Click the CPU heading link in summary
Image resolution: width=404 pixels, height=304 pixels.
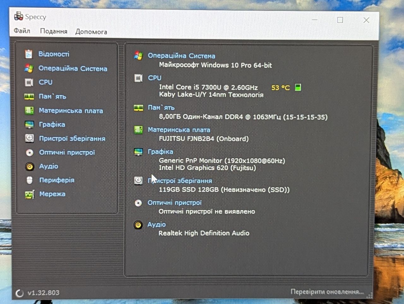pyautogui.click(x=155, y=78)
